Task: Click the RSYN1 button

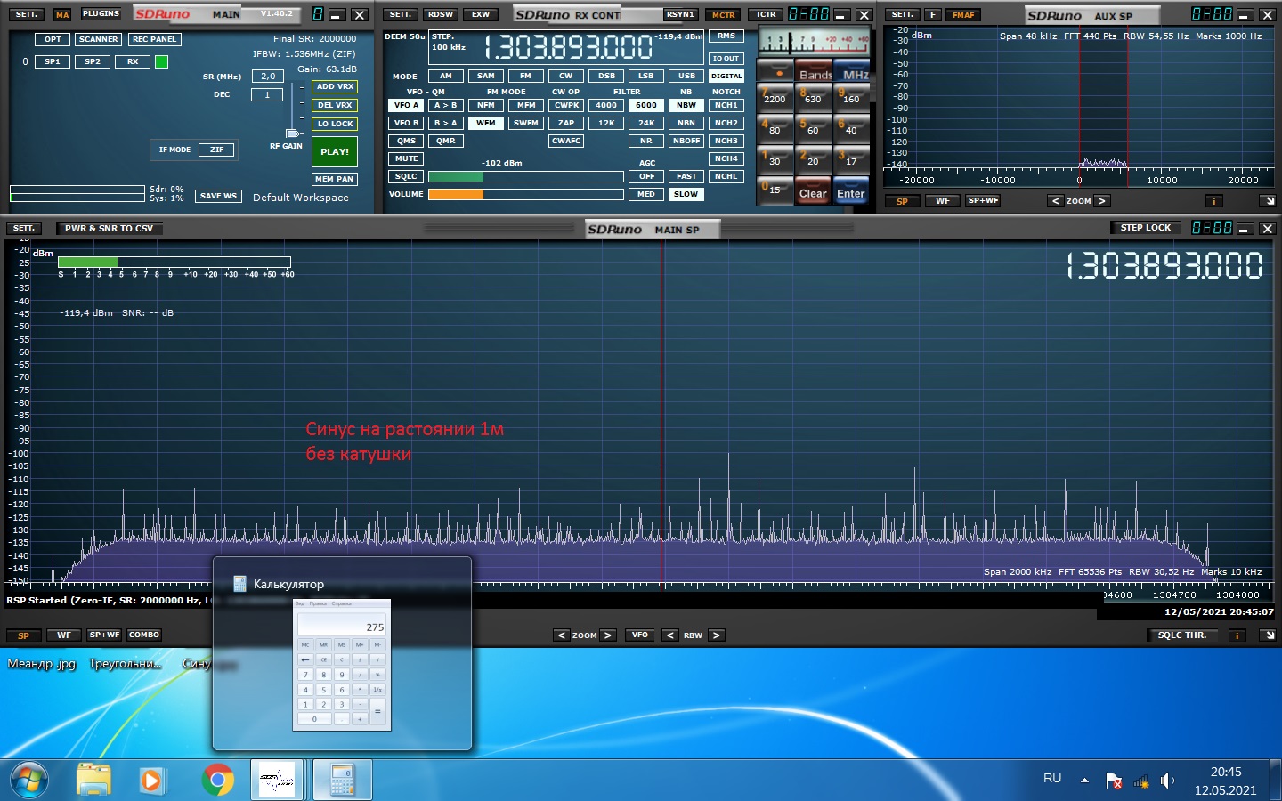Action: pos(680,14)
